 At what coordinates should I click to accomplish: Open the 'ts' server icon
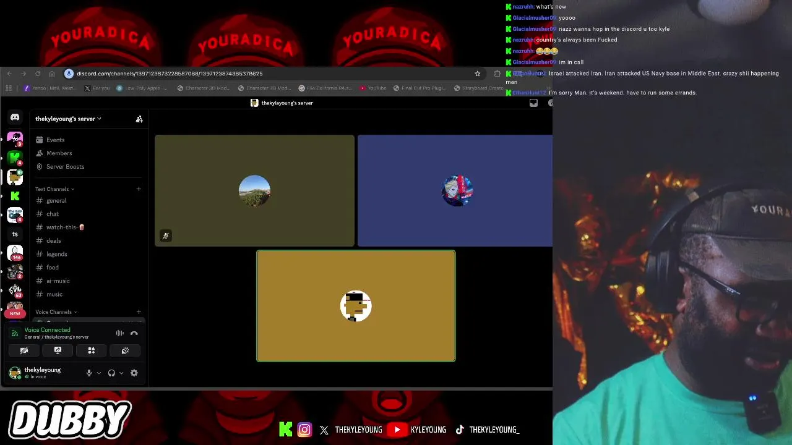point(15,234)
